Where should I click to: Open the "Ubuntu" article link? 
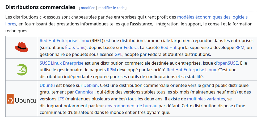coord(47,85)
